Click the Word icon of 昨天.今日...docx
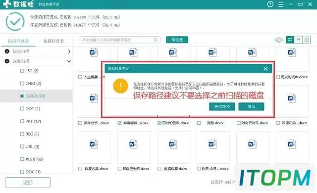The image size is (317, 193). click(x=212, y=145)
